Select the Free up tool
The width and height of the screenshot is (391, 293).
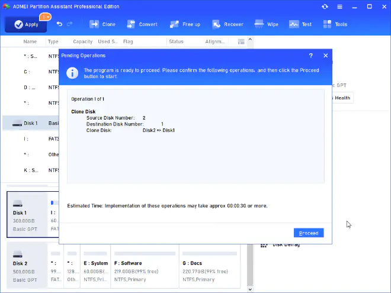coord(184,24)
